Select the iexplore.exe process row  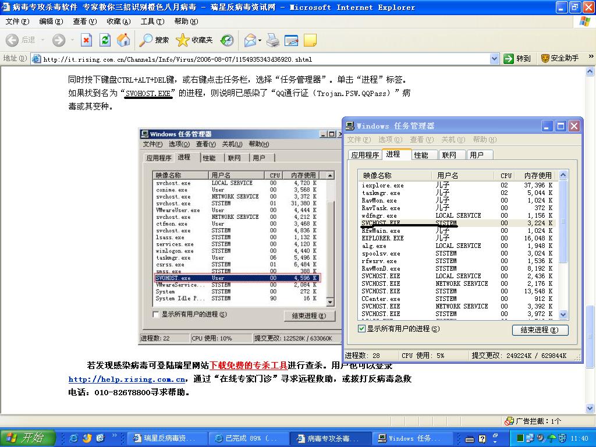click(x=457, y=185)
